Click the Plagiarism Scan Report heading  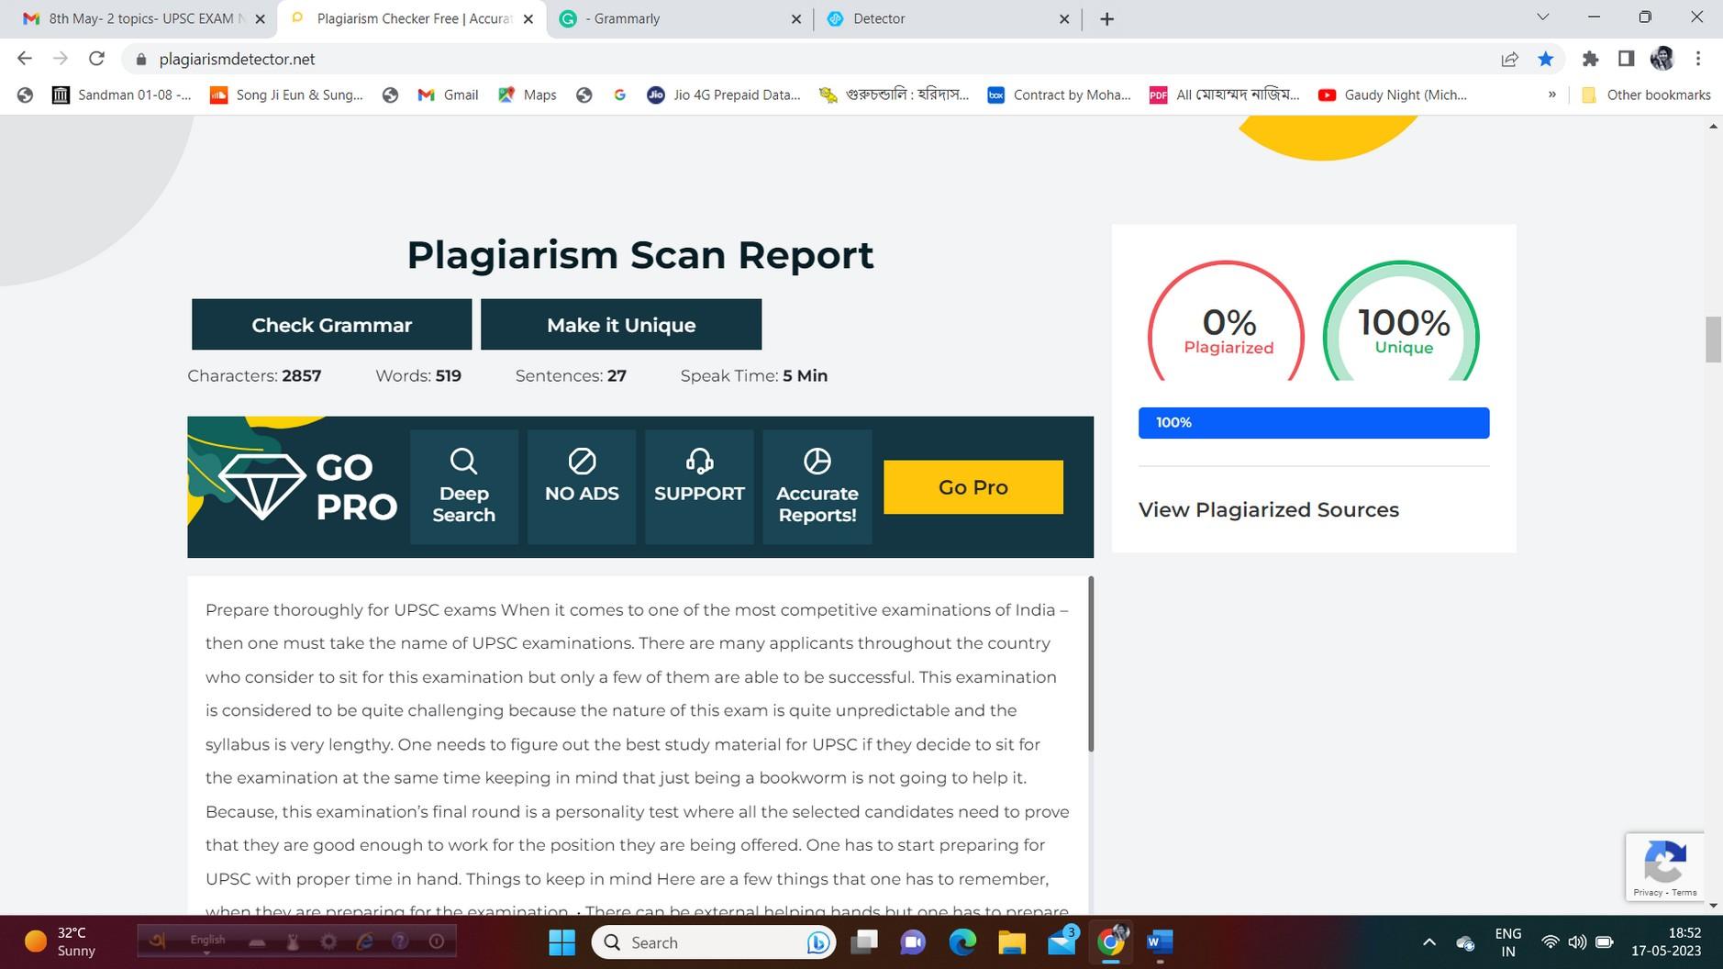pyautogui.click(x=640, y=255)
